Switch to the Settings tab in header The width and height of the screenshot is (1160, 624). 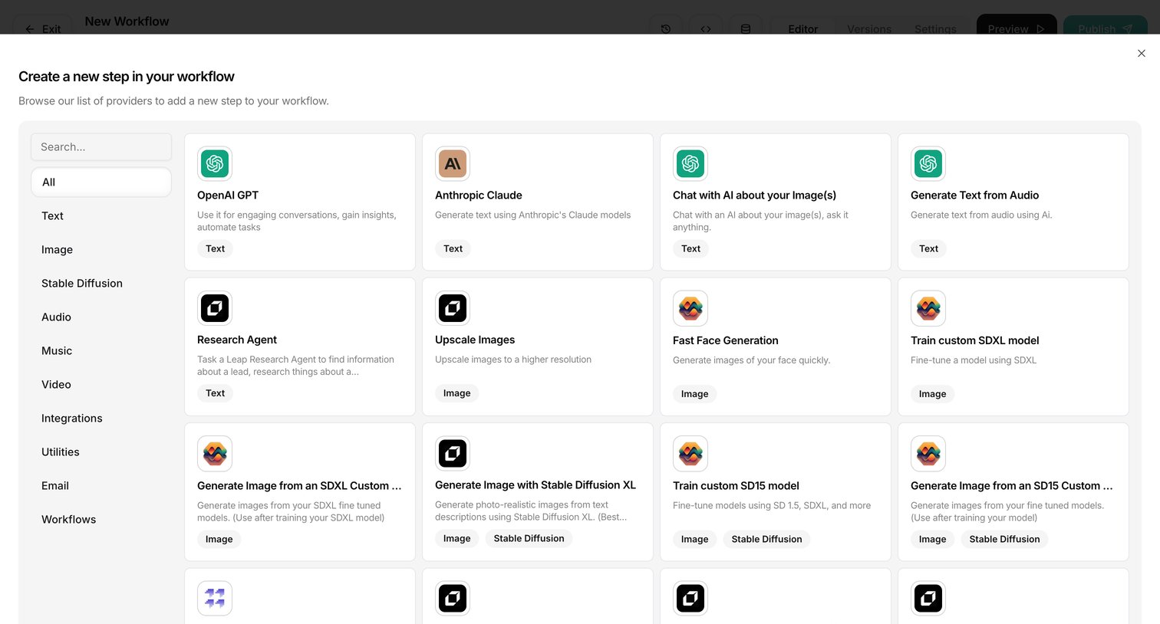point(935,28)
